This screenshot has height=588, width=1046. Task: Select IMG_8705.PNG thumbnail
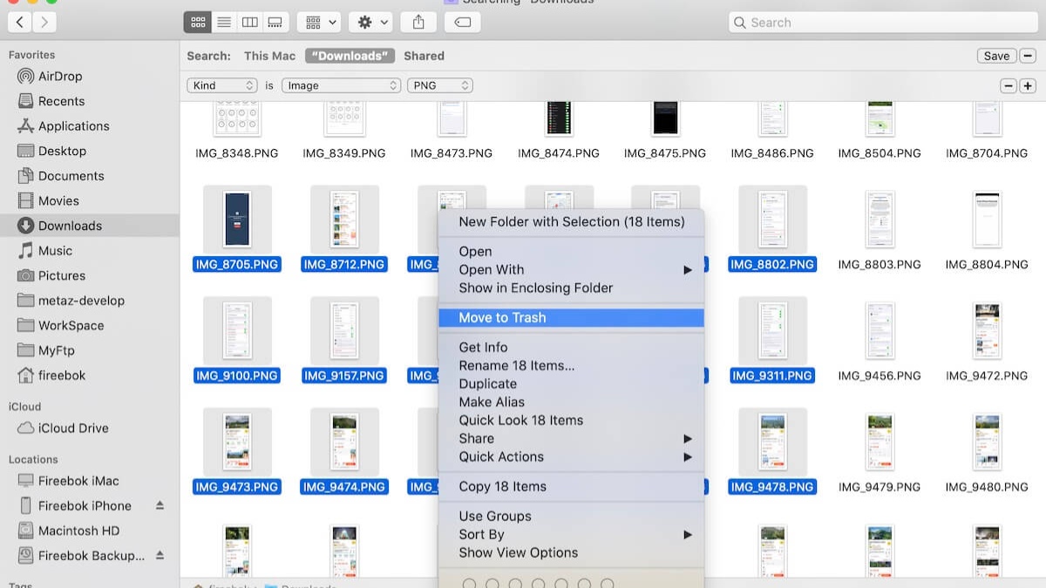pyautogui.click(x=237, y=219)
